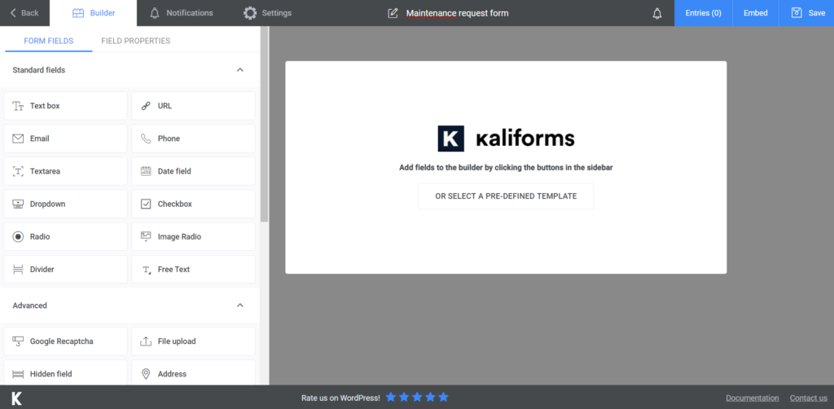Add a Date field
This screenshot has width=834, height=409.
click(193, 171)
